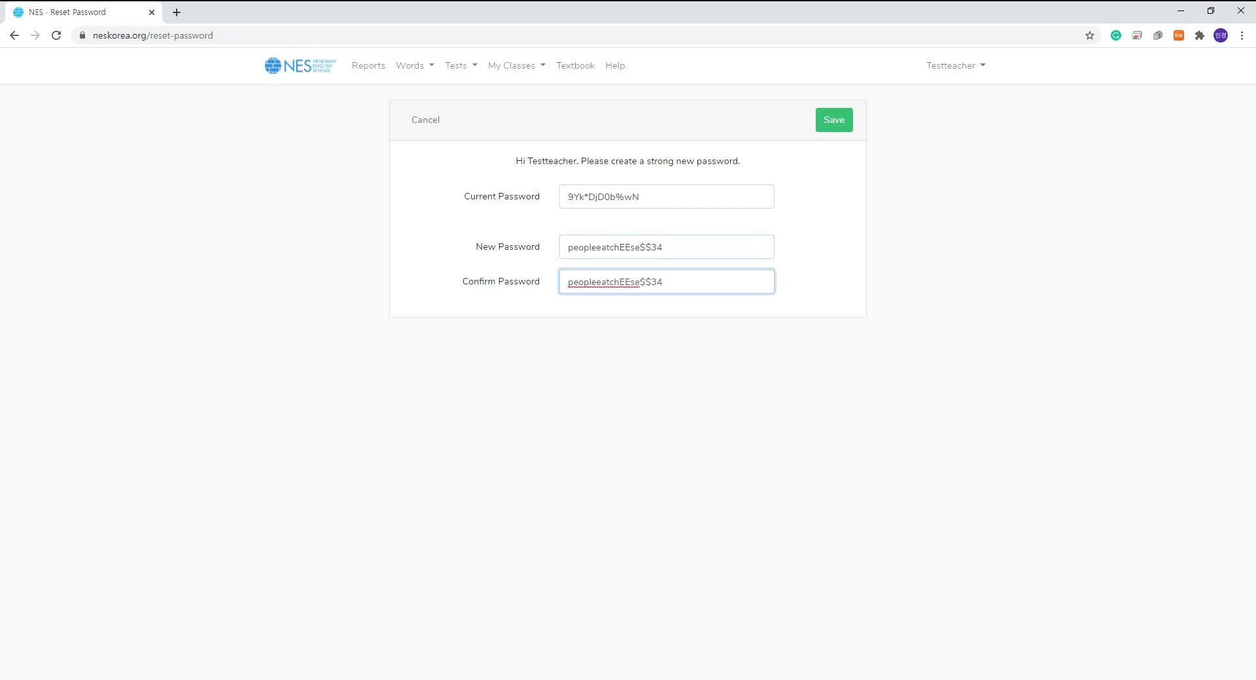Open the green Grammarly extension icon

(x=1116, y=35)
